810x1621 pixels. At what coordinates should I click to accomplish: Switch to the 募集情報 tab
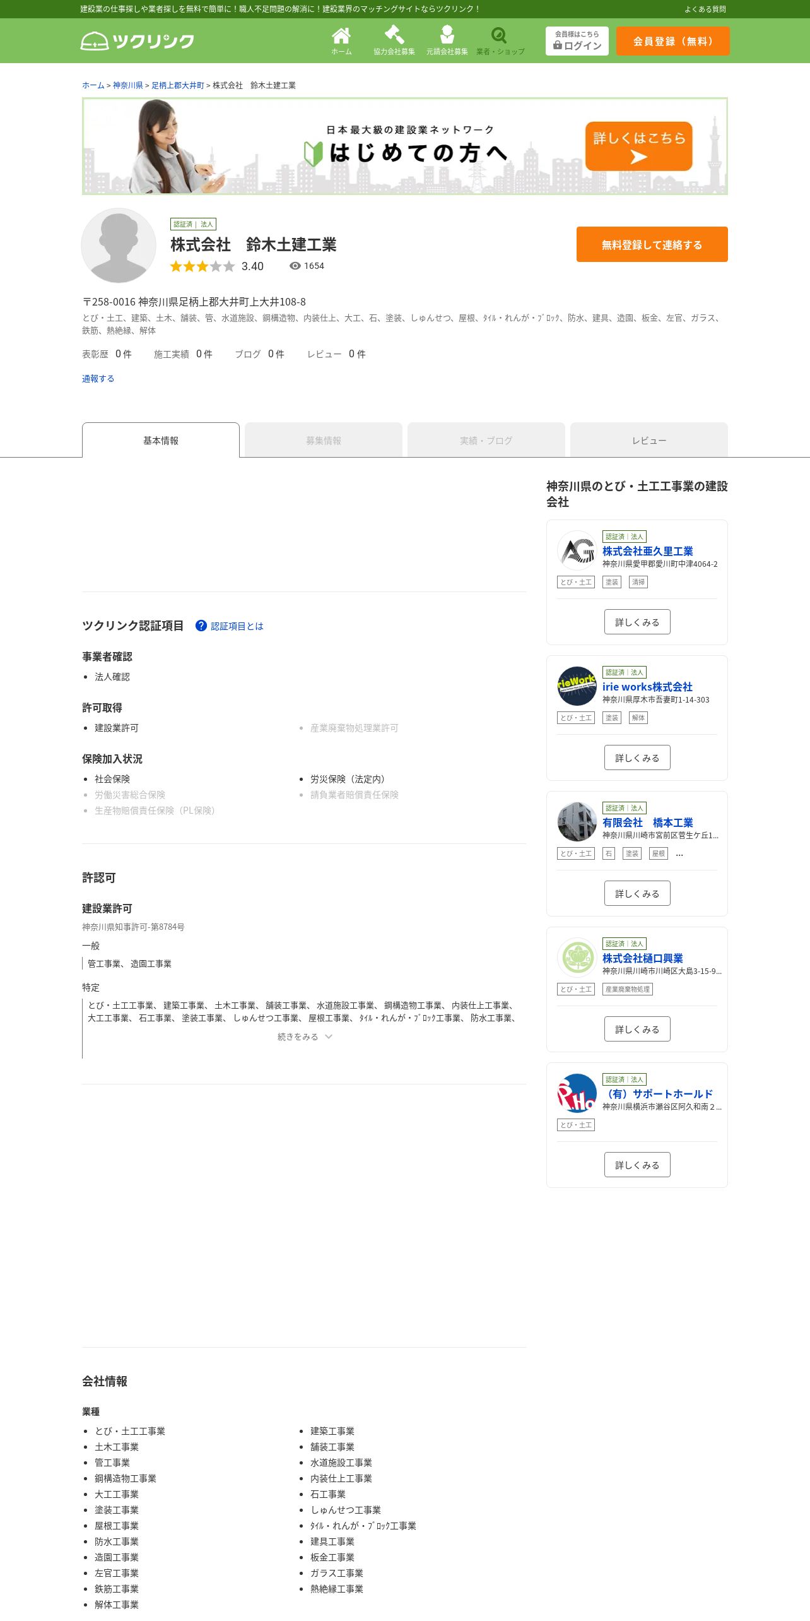pyautogui.click(x=324, y=440)
